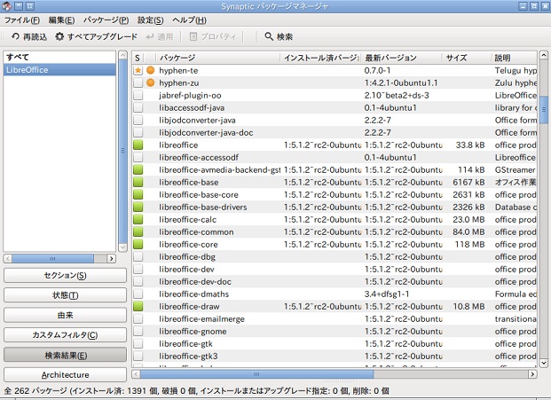Sort by Latest Version (最新バージョン) column header
This screenshot has width=551, height=400.
[402, 58]
